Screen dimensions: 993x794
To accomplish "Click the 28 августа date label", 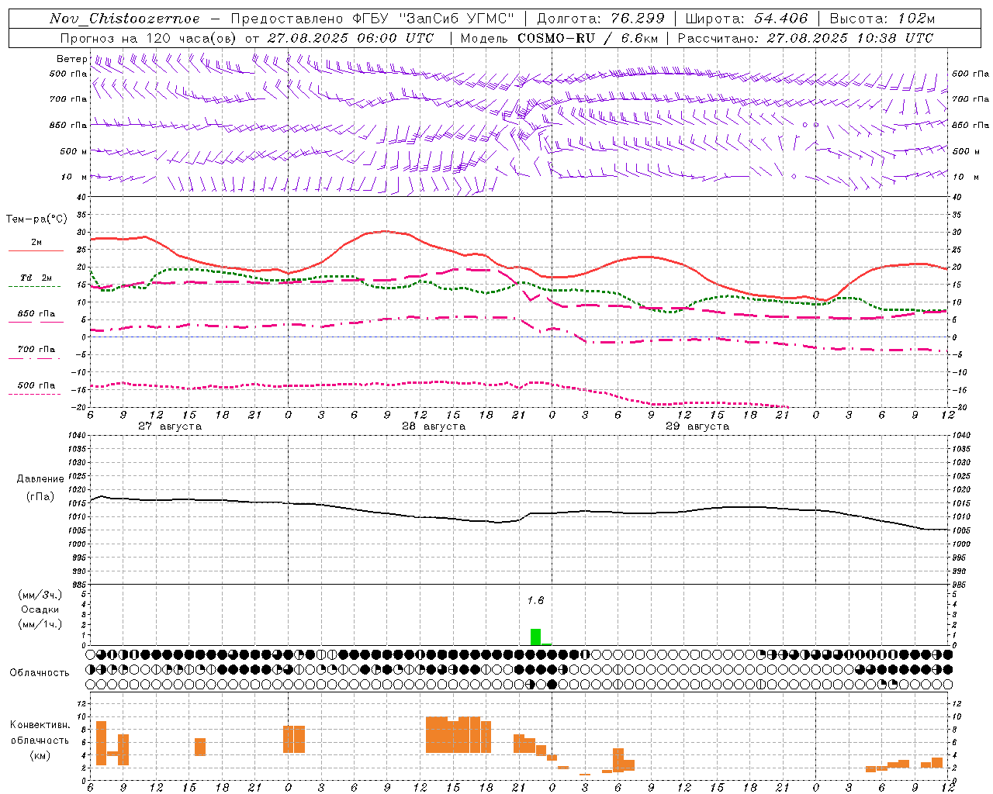I will 434,426.
